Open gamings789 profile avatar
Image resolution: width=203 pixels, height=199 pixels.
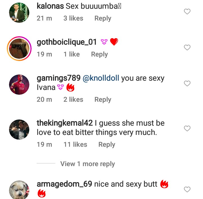19,85
